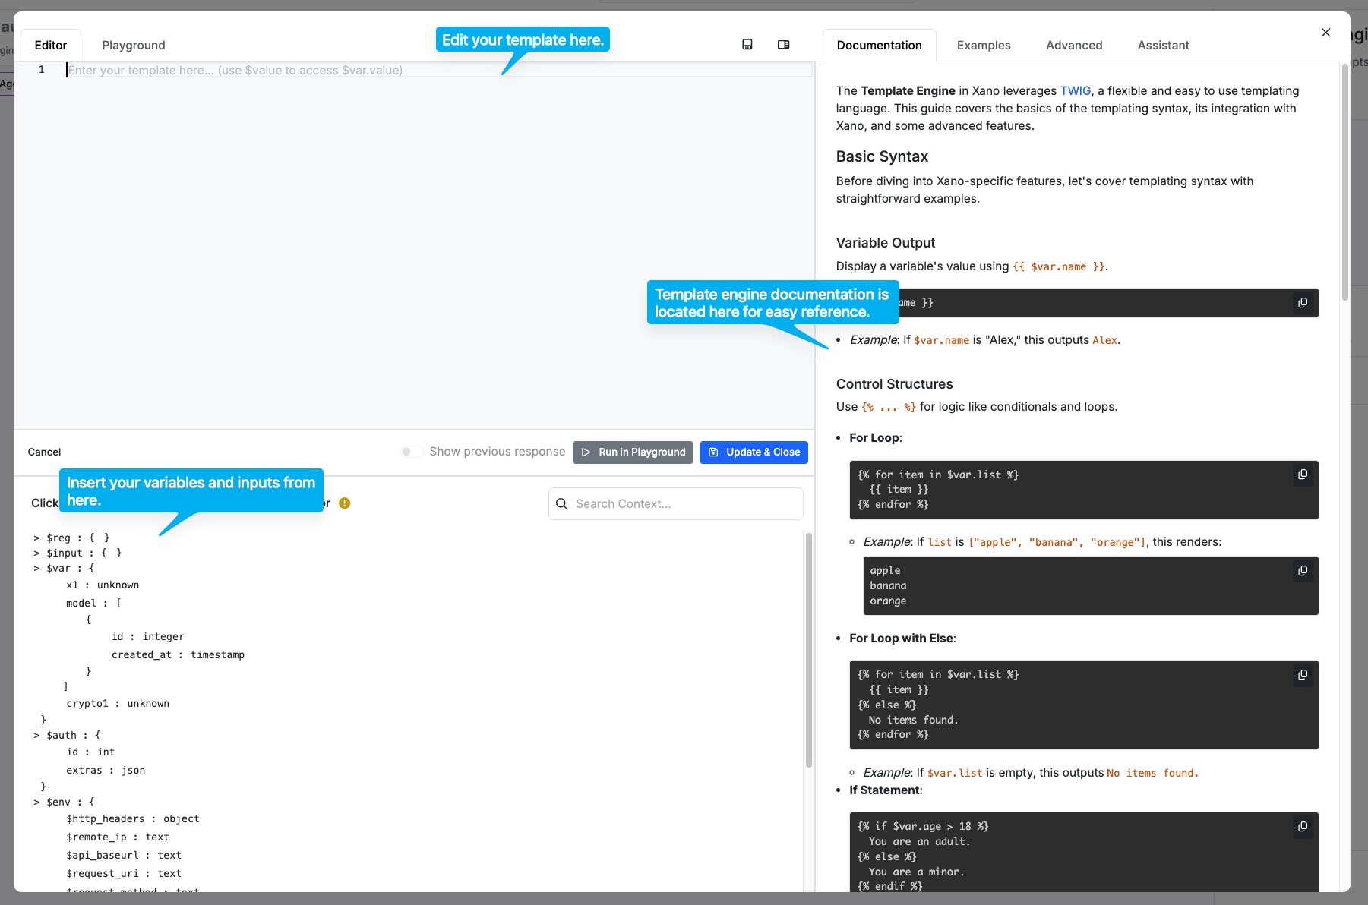The height and width of the screenshot is (905, 1368).
Task: Click the Cancel button
Action: click(x=44, y=452)
